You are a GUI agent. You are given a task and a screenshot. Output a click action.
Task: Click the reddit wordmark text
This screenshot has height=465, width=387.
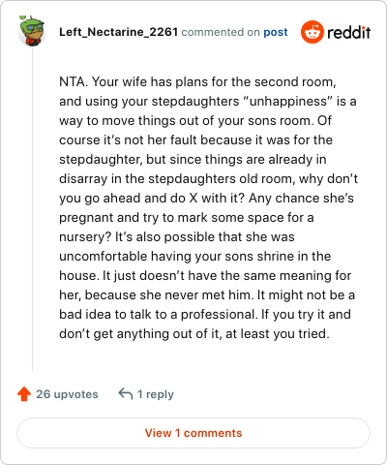(x=349, y=32)
